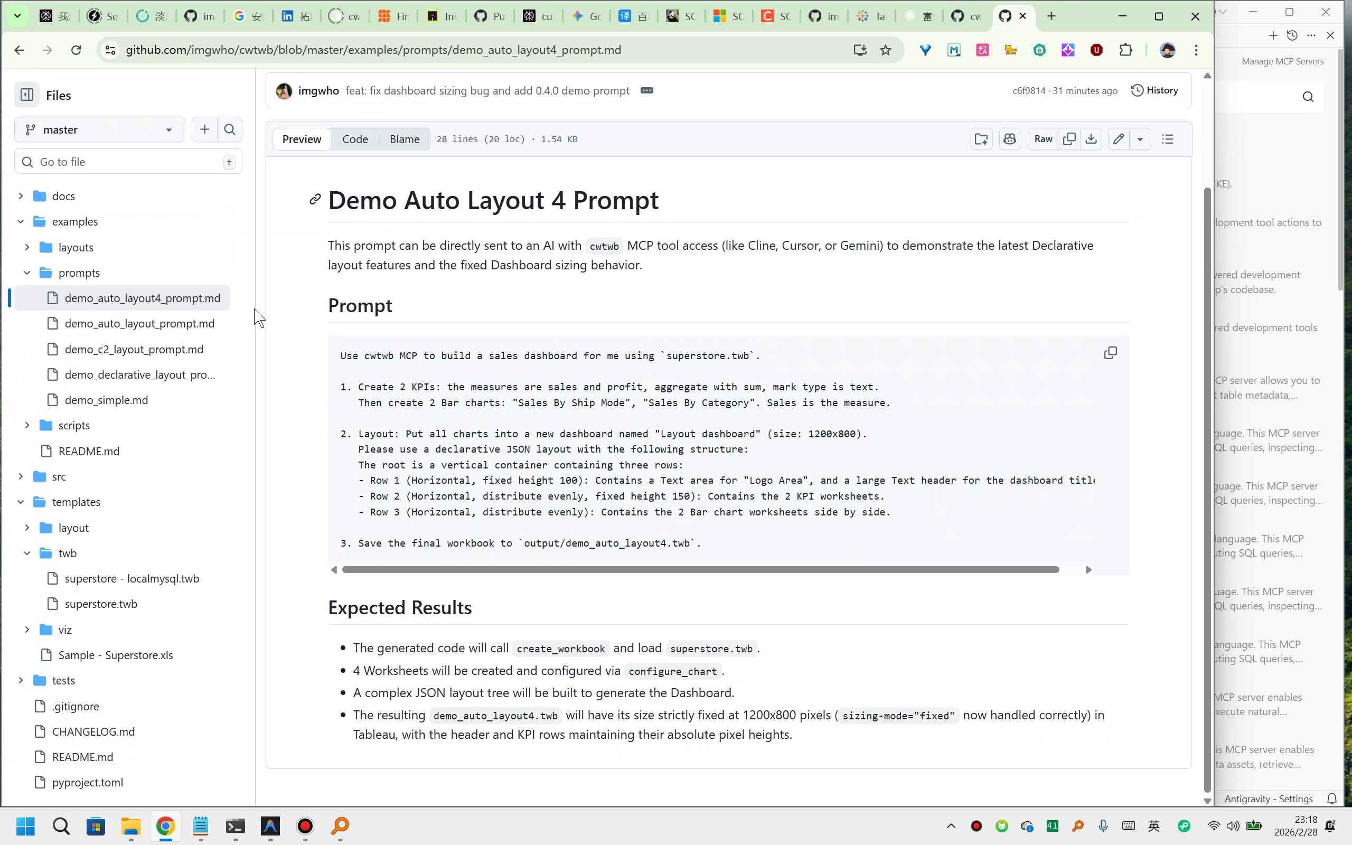Switch to the Code tab
This screenshot has height=845, width=1352.
[x=355, y=139]
